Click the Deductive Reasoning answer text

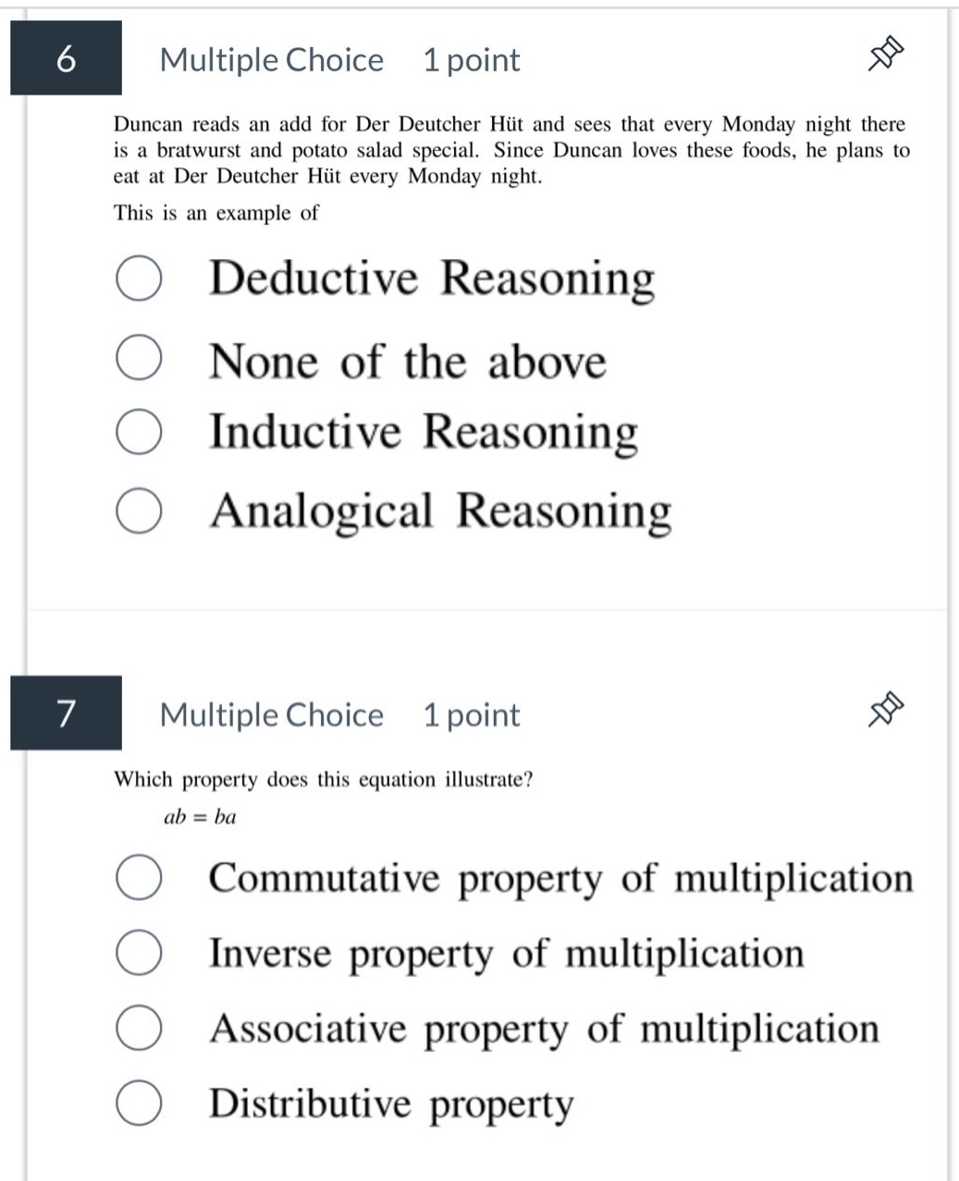click(x=432, y=279)
